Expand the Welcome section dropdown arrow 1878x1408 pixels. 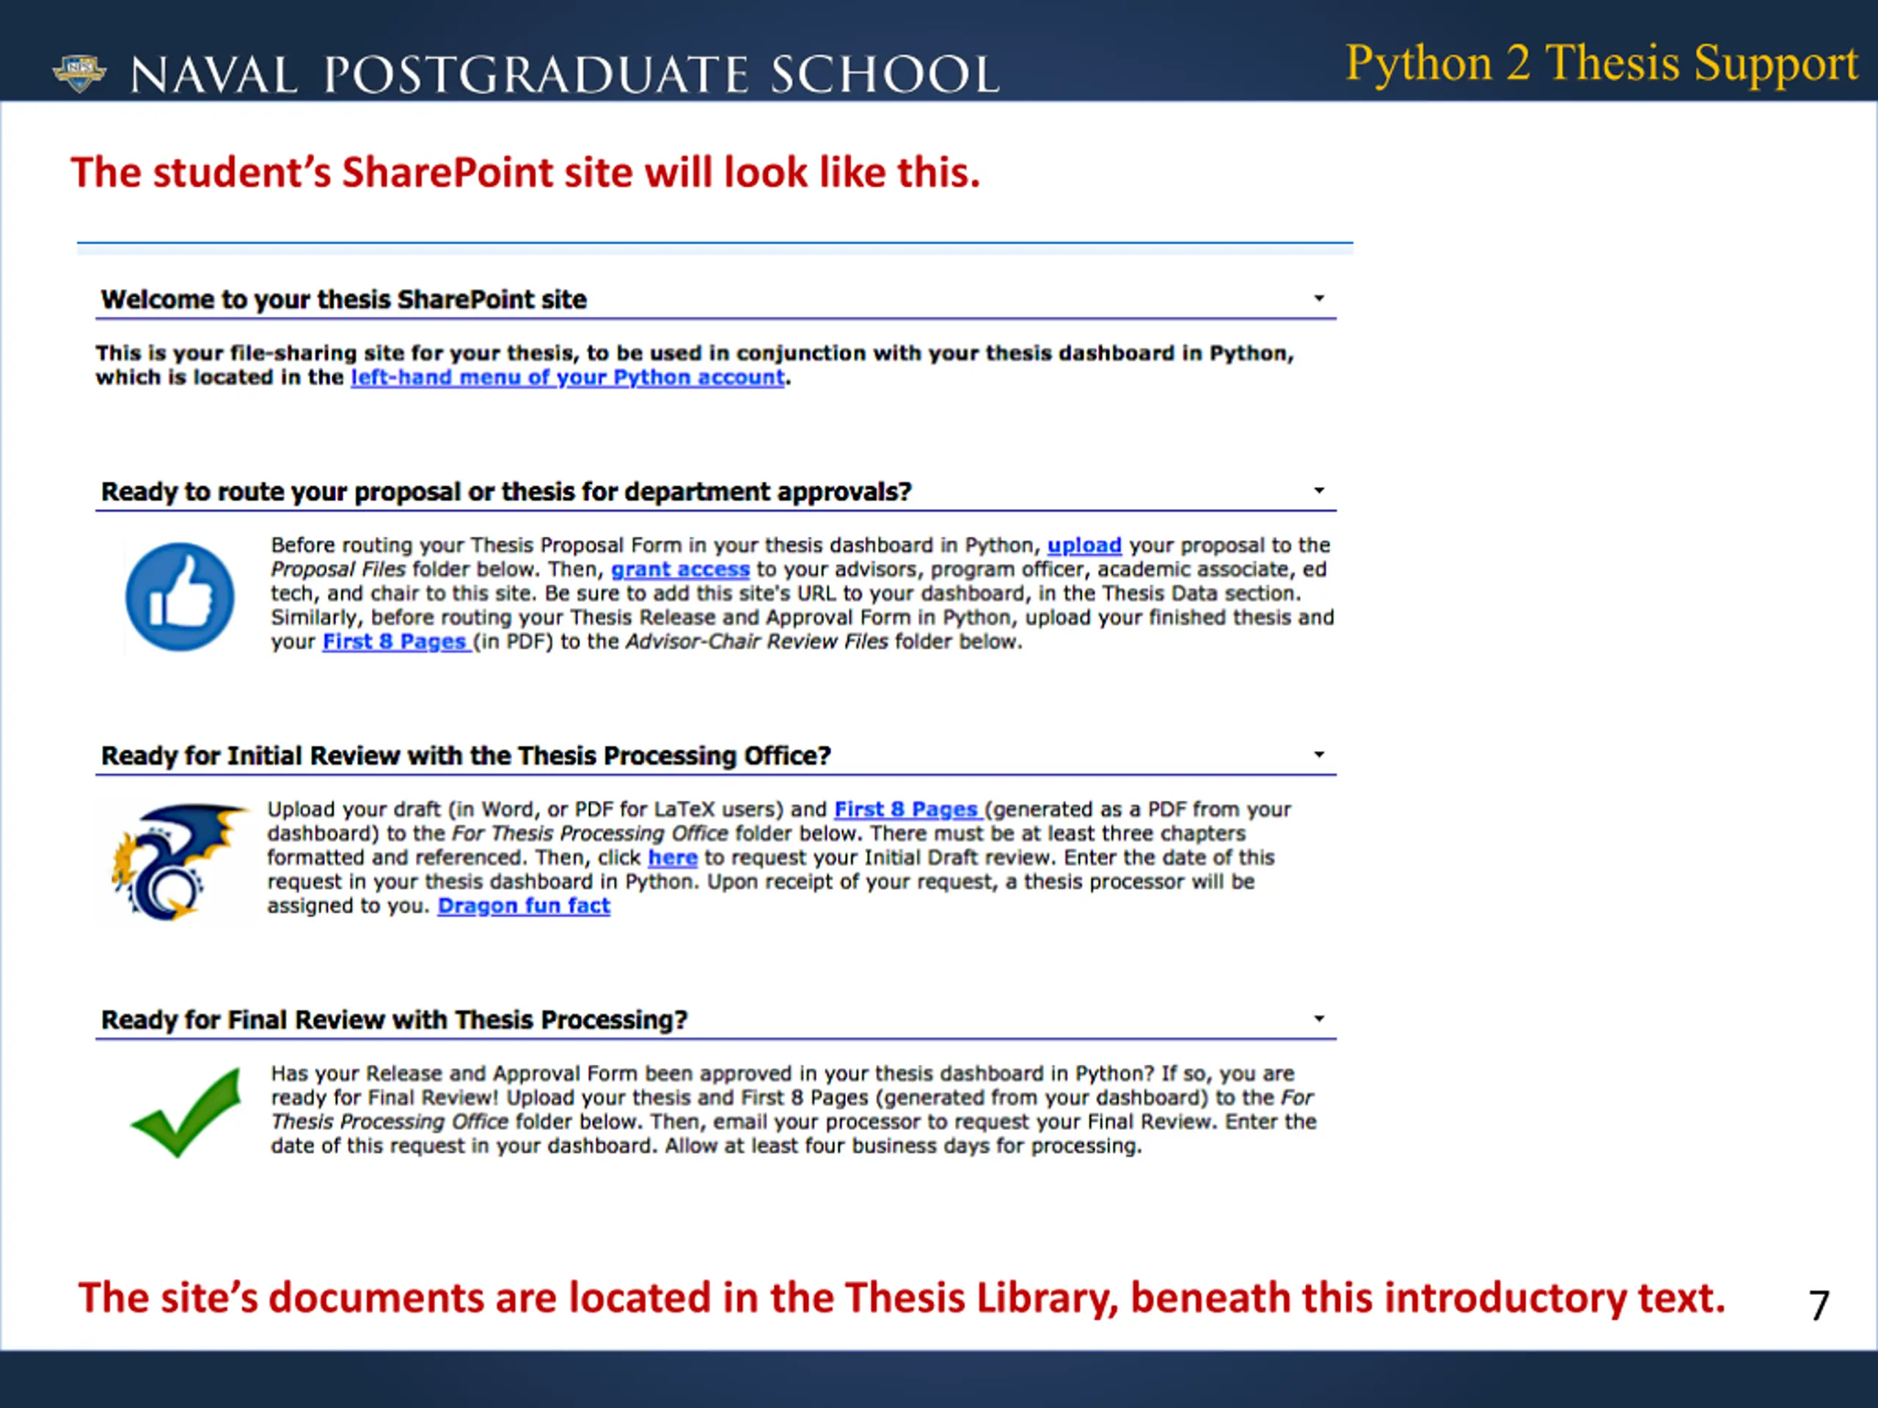[1318, 298]
